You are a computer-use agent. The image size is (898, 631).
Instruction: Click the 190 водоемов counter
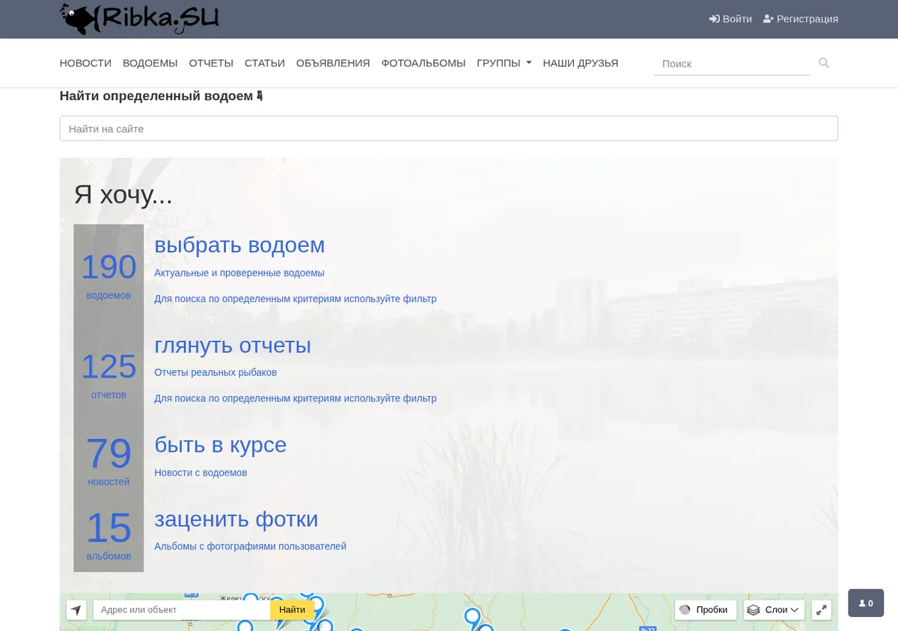tap(109, 275)
